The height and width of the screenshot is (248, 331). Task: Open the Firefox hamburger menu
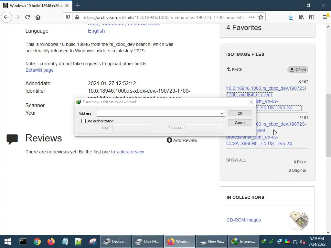coord(325,17)
